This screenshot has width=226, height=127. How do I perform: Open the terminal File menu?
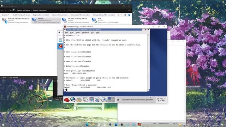point(66,33)
